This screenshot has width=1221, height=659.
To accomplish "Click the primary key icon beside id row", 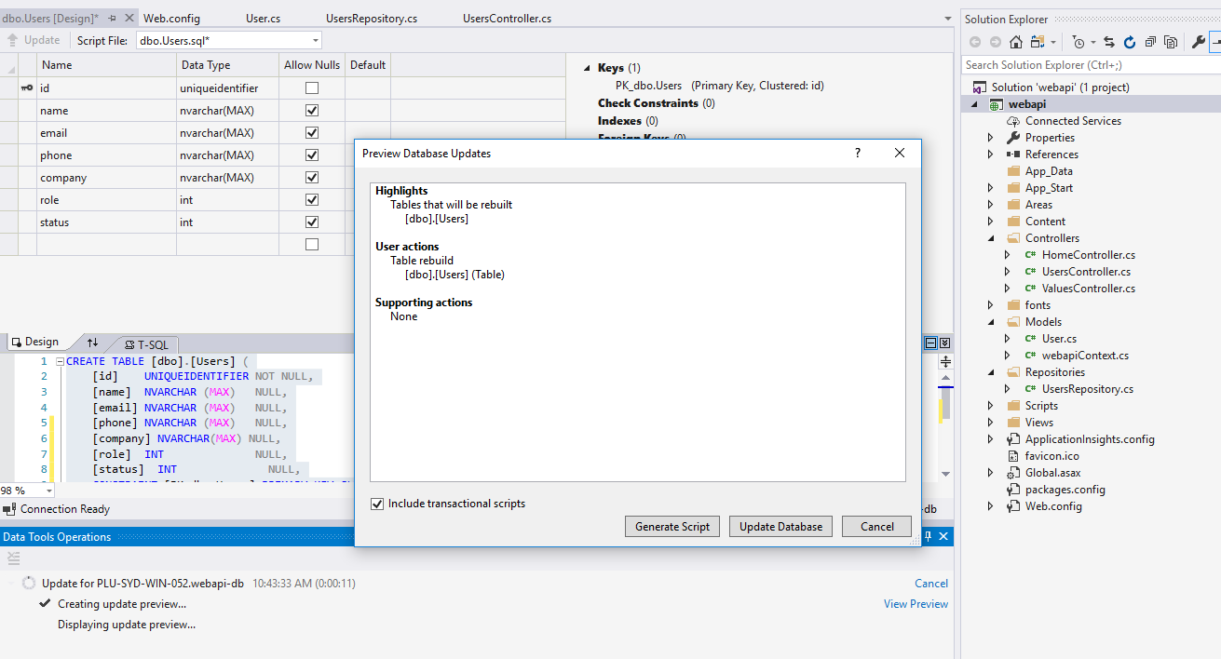I will (x=27, y=88).
